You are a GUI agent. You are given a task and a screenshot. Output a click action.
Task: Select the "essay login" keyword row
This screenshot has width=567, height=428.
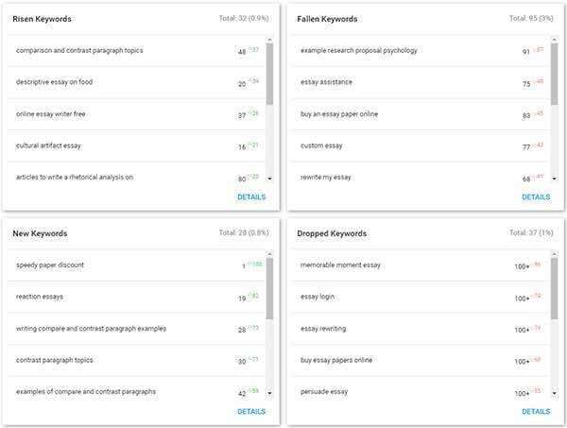coord(318,297)
